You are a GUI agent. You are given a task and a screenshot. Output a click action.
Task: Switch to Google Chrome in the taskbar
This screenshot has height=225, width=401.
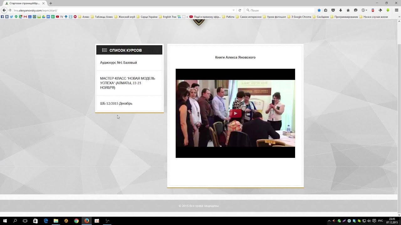pyautogui.click(x=76, y=221)
